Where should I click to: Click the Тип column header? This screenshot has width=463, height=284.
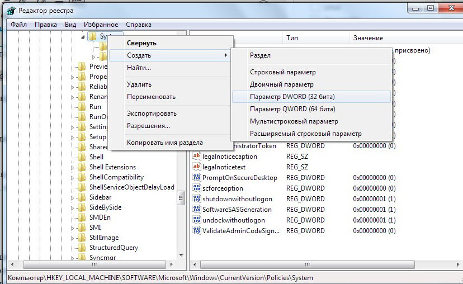coord(316,38)
